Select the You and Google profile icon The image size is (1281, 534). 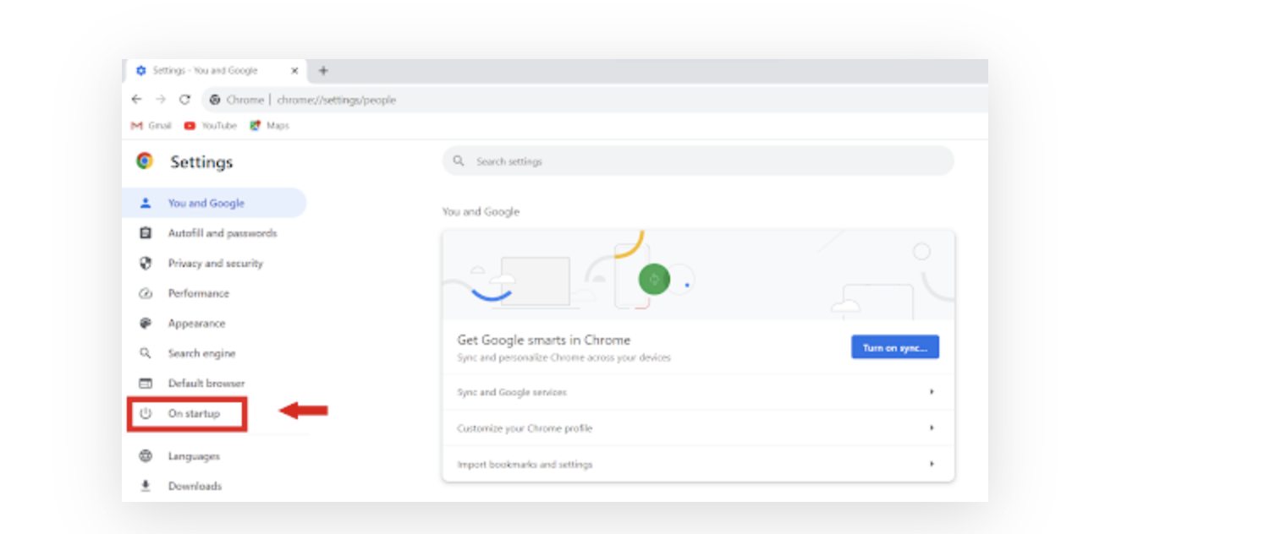(x=147, y=203)
